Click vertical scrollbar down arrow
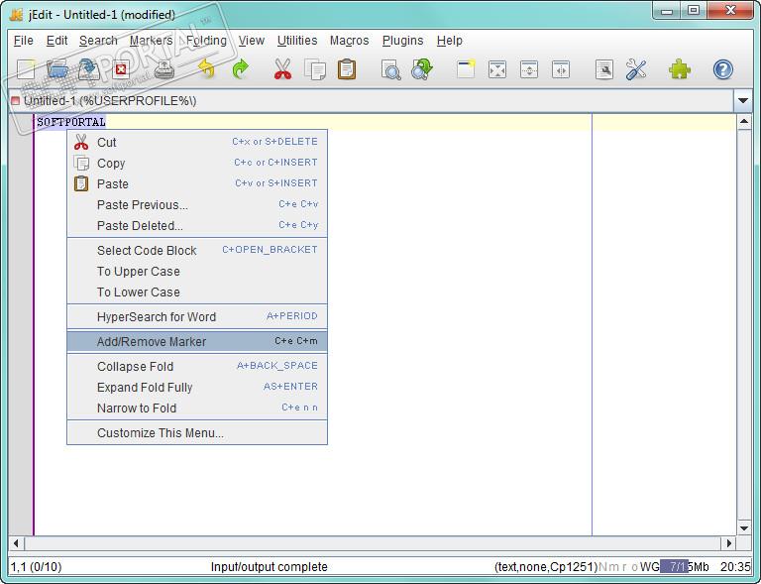This screenshot has height=584, width=761. click(744, 527)
